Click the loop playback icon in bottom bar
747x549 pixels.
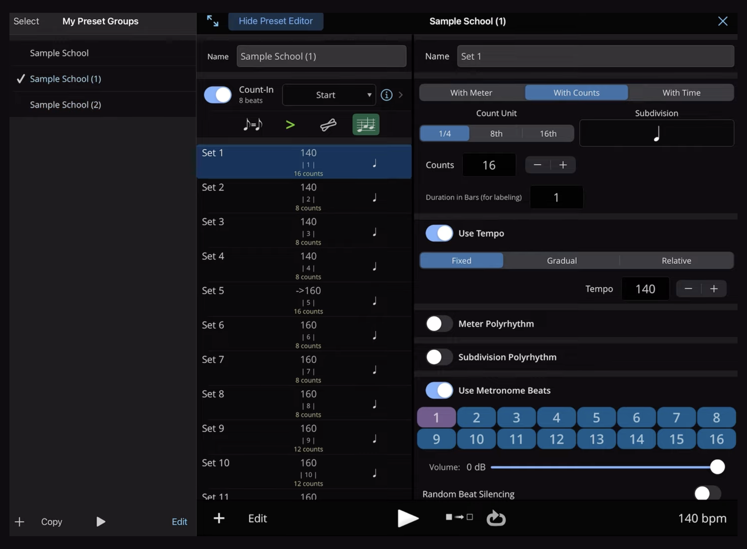tap(496, 518)
